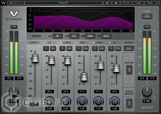Click the input clip indicator light

tap(14, 27)
